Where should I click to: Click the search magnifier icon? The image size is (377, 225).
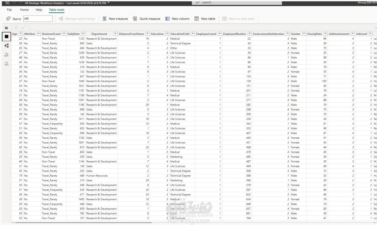point(197,2)
